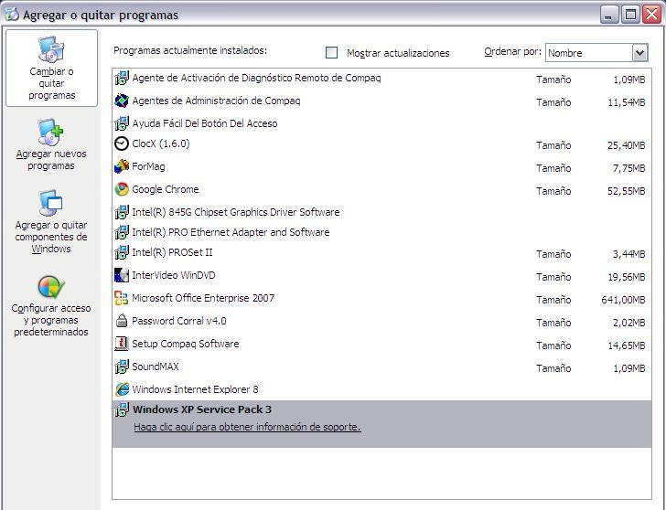Select the InterVideo WinDVD icon

click(122, 276)
